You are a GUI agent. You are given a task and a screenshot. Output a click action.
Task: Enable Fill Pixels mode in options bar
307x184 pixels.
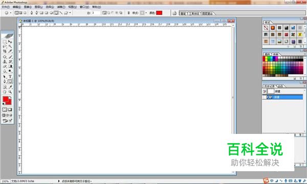25,13
